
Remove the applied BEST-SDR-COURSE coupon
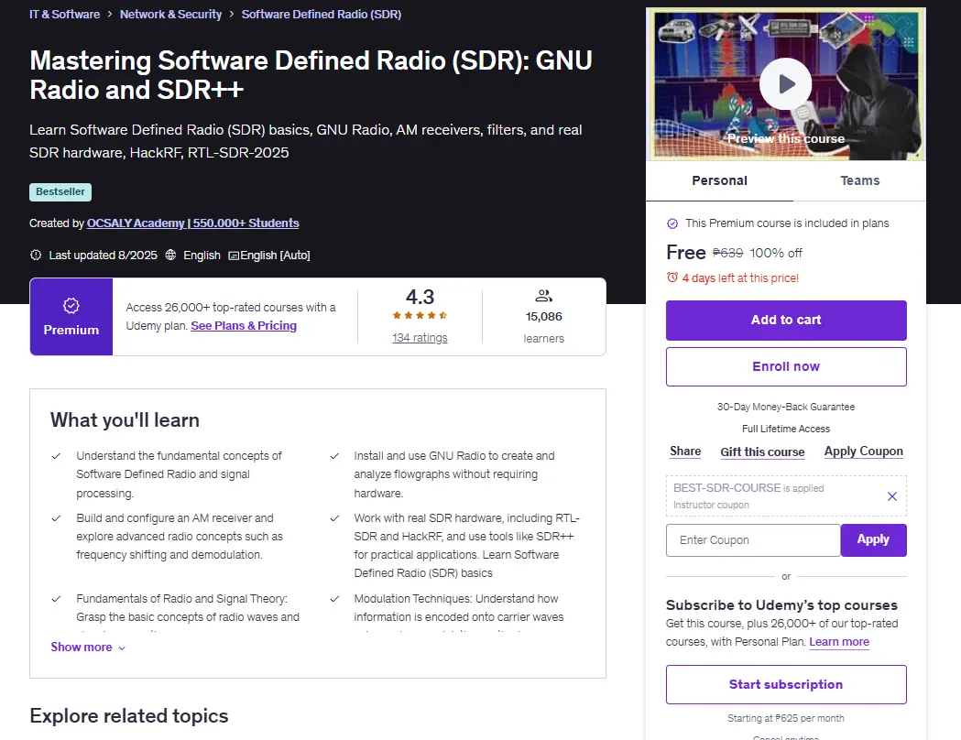[891, 496]
